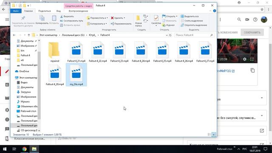Switch to large icons view layout
Viewport: 272px width, 153px height.
[x=214, y=134]
